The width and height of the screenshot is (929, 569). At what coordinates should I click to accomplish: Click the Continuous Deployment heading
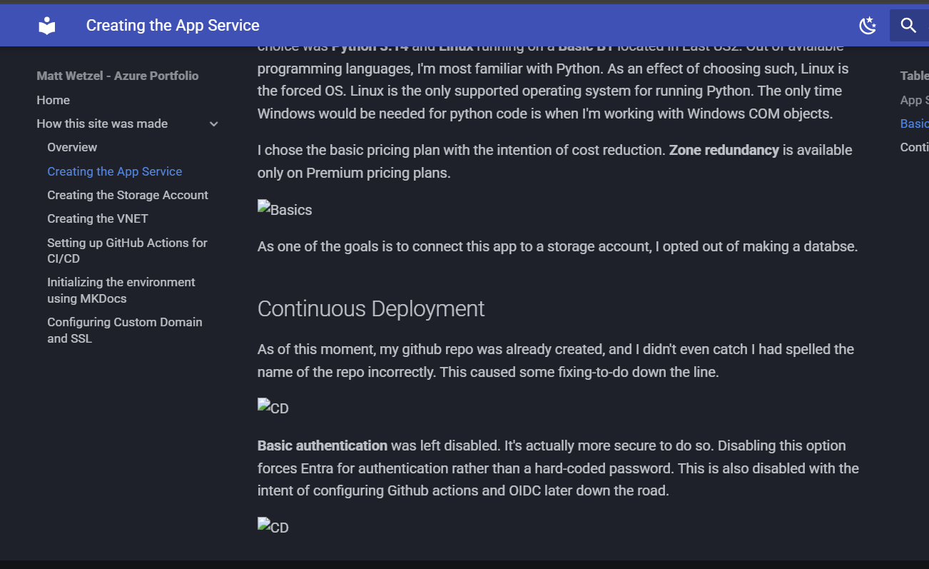tap(371, 308)
